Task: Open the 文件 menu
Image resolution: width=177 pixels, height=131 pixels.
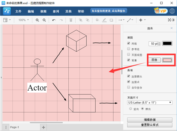Action: [18, 11]
